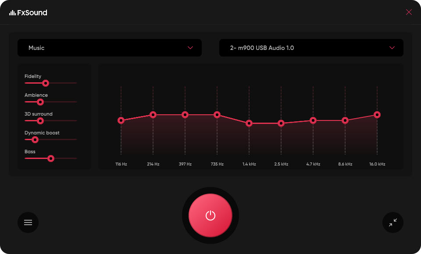Click the 214 Hz frequency label
The image size is (421, 254).
tap(153, 164)
